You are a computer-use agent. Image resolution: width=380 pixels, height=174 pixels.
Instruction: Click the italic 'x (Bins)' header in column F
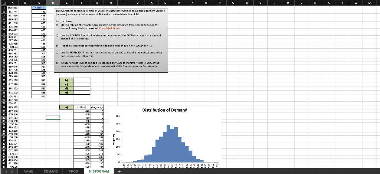point(82,107)
